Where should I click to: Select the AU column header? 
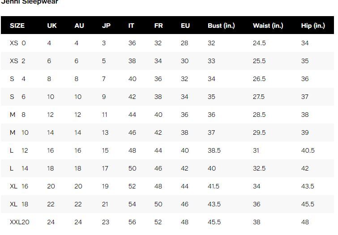click(x=79, y=26)
